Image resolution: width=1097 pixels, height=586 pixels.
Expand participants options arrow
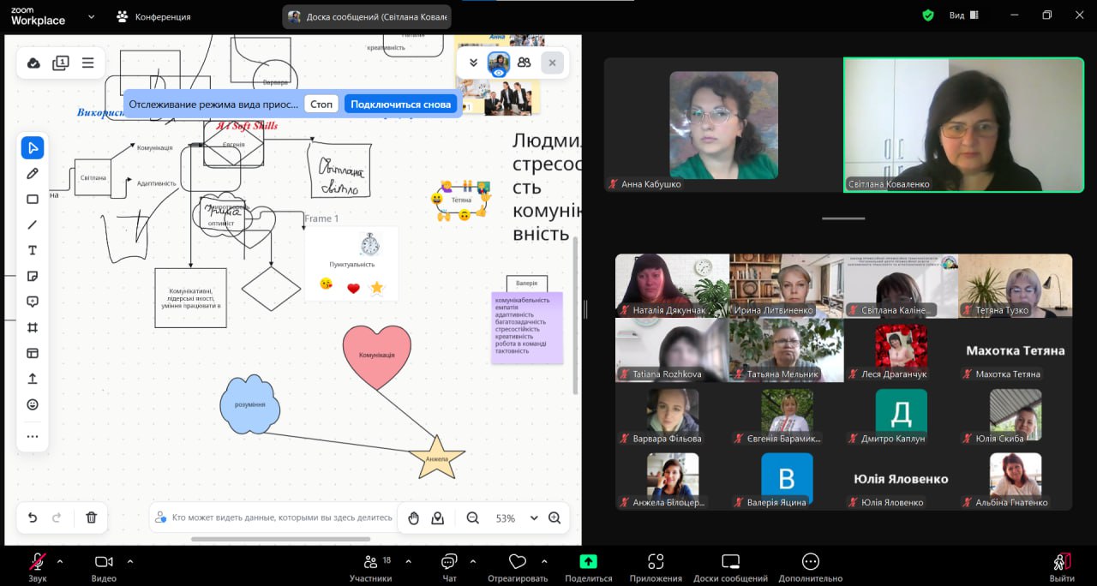(408, 562)
